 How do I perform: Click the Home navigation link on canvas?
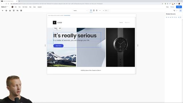[x=121, y=23]
